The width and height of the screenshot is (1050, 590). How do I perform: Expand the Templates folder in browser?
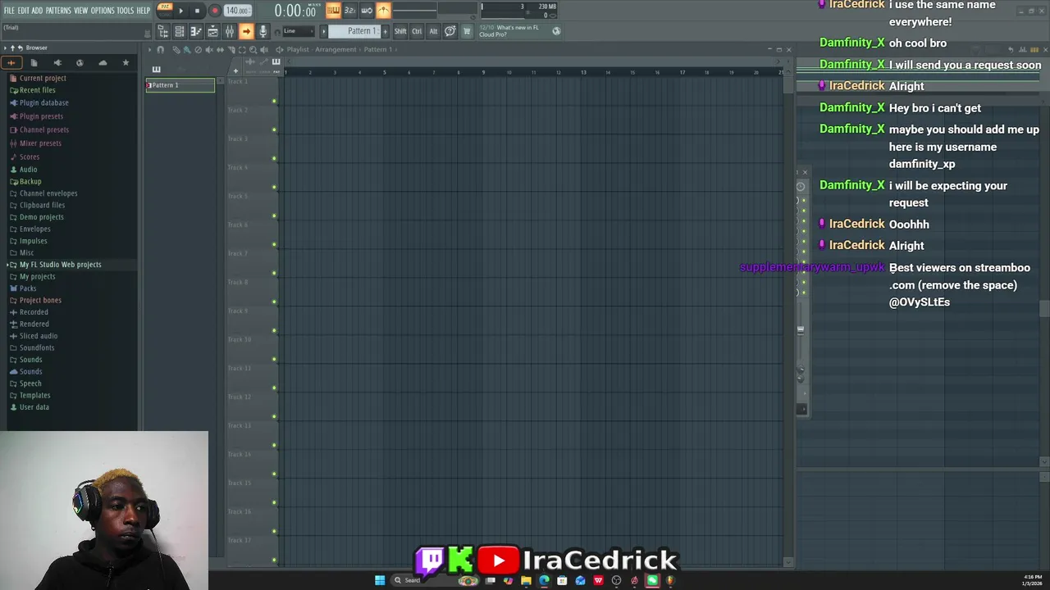click(34, 395)
